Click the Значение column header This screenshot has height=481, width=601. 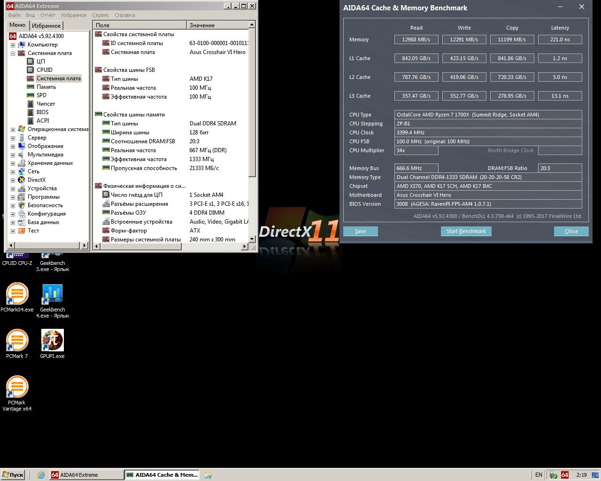point(217,25)
